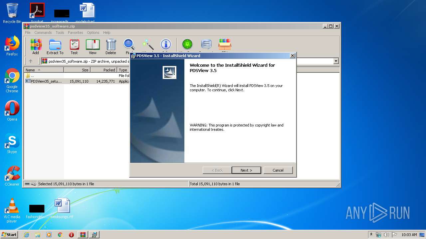Screen dimensions: 426x239
Task: Open Skype desktop shortcut
Action: click(12, 143)
